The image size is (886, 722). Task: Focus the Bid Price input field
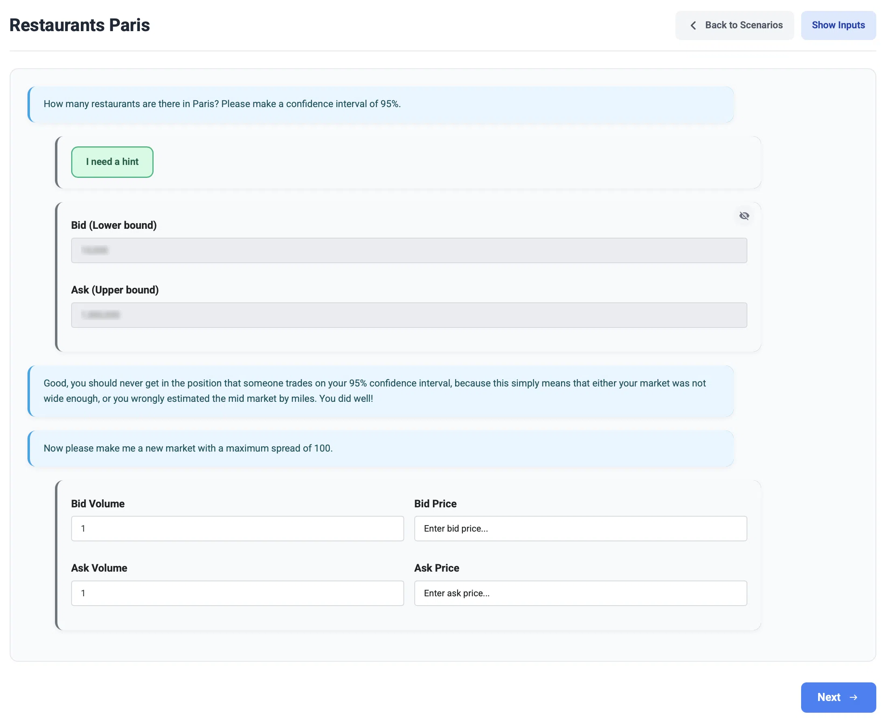click(x=580, y=528)
